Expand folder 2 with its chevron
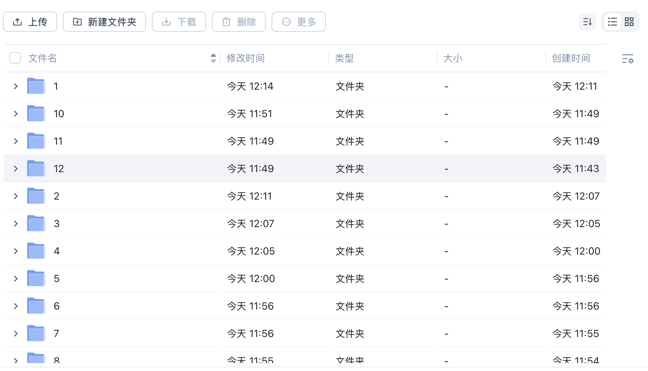The height and width of the screenshot is (371, 648). pos(16,196)
